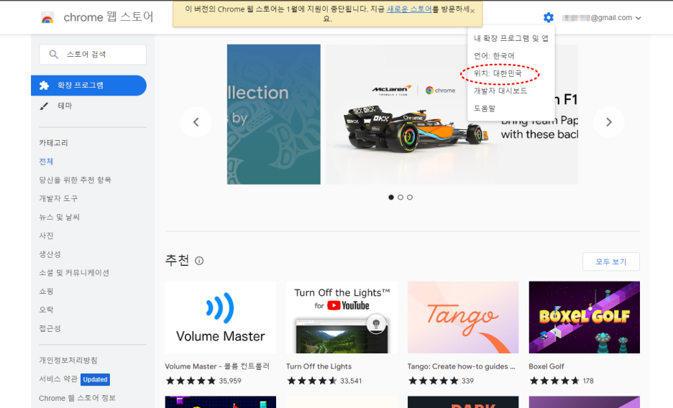Image resolution: width=673 pixels, height=408 pixels.
Task: Select 테마 in the sidebar
Action: [65, 106]
